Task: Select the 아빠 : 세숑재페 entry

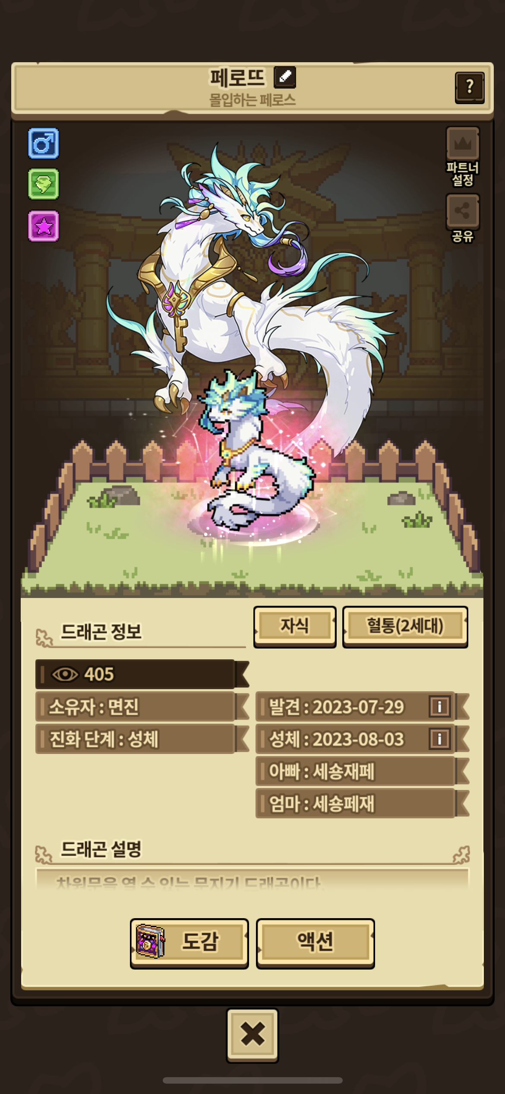Action: [x=362, y=771]
